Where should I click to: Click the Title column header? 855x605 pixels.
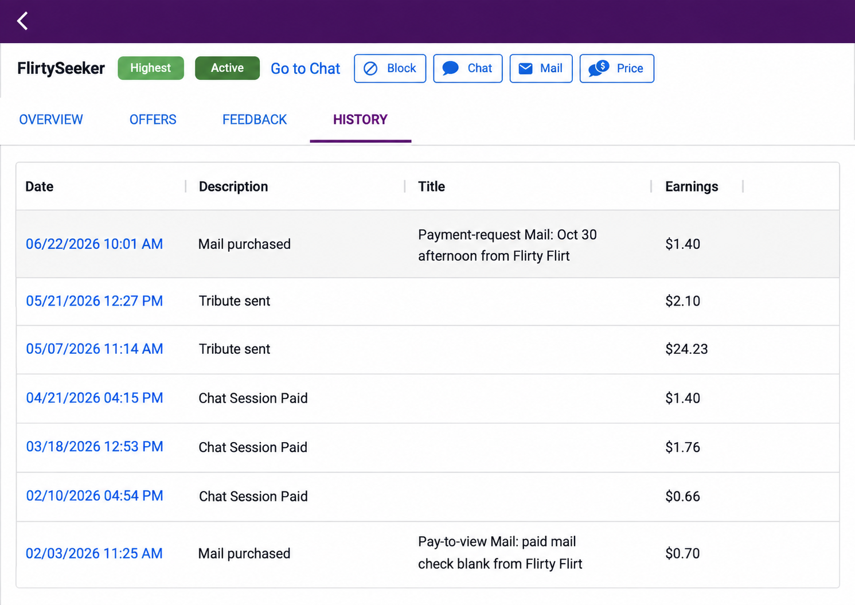click(x=431, y=186)
